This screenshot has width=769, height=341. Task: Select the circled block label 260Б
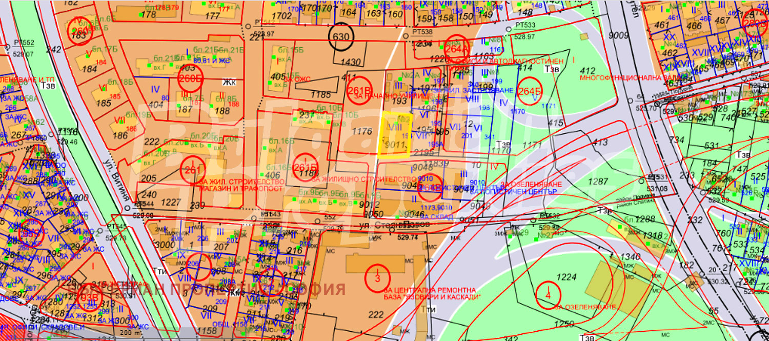[190, 79]
